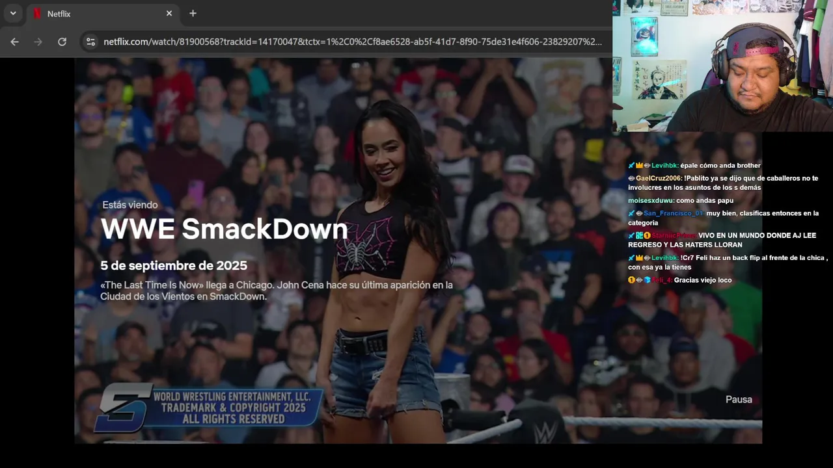Click the 'Pausa' indicator on the video
This screenshot has width=833, height=468.
coord(739,399)
